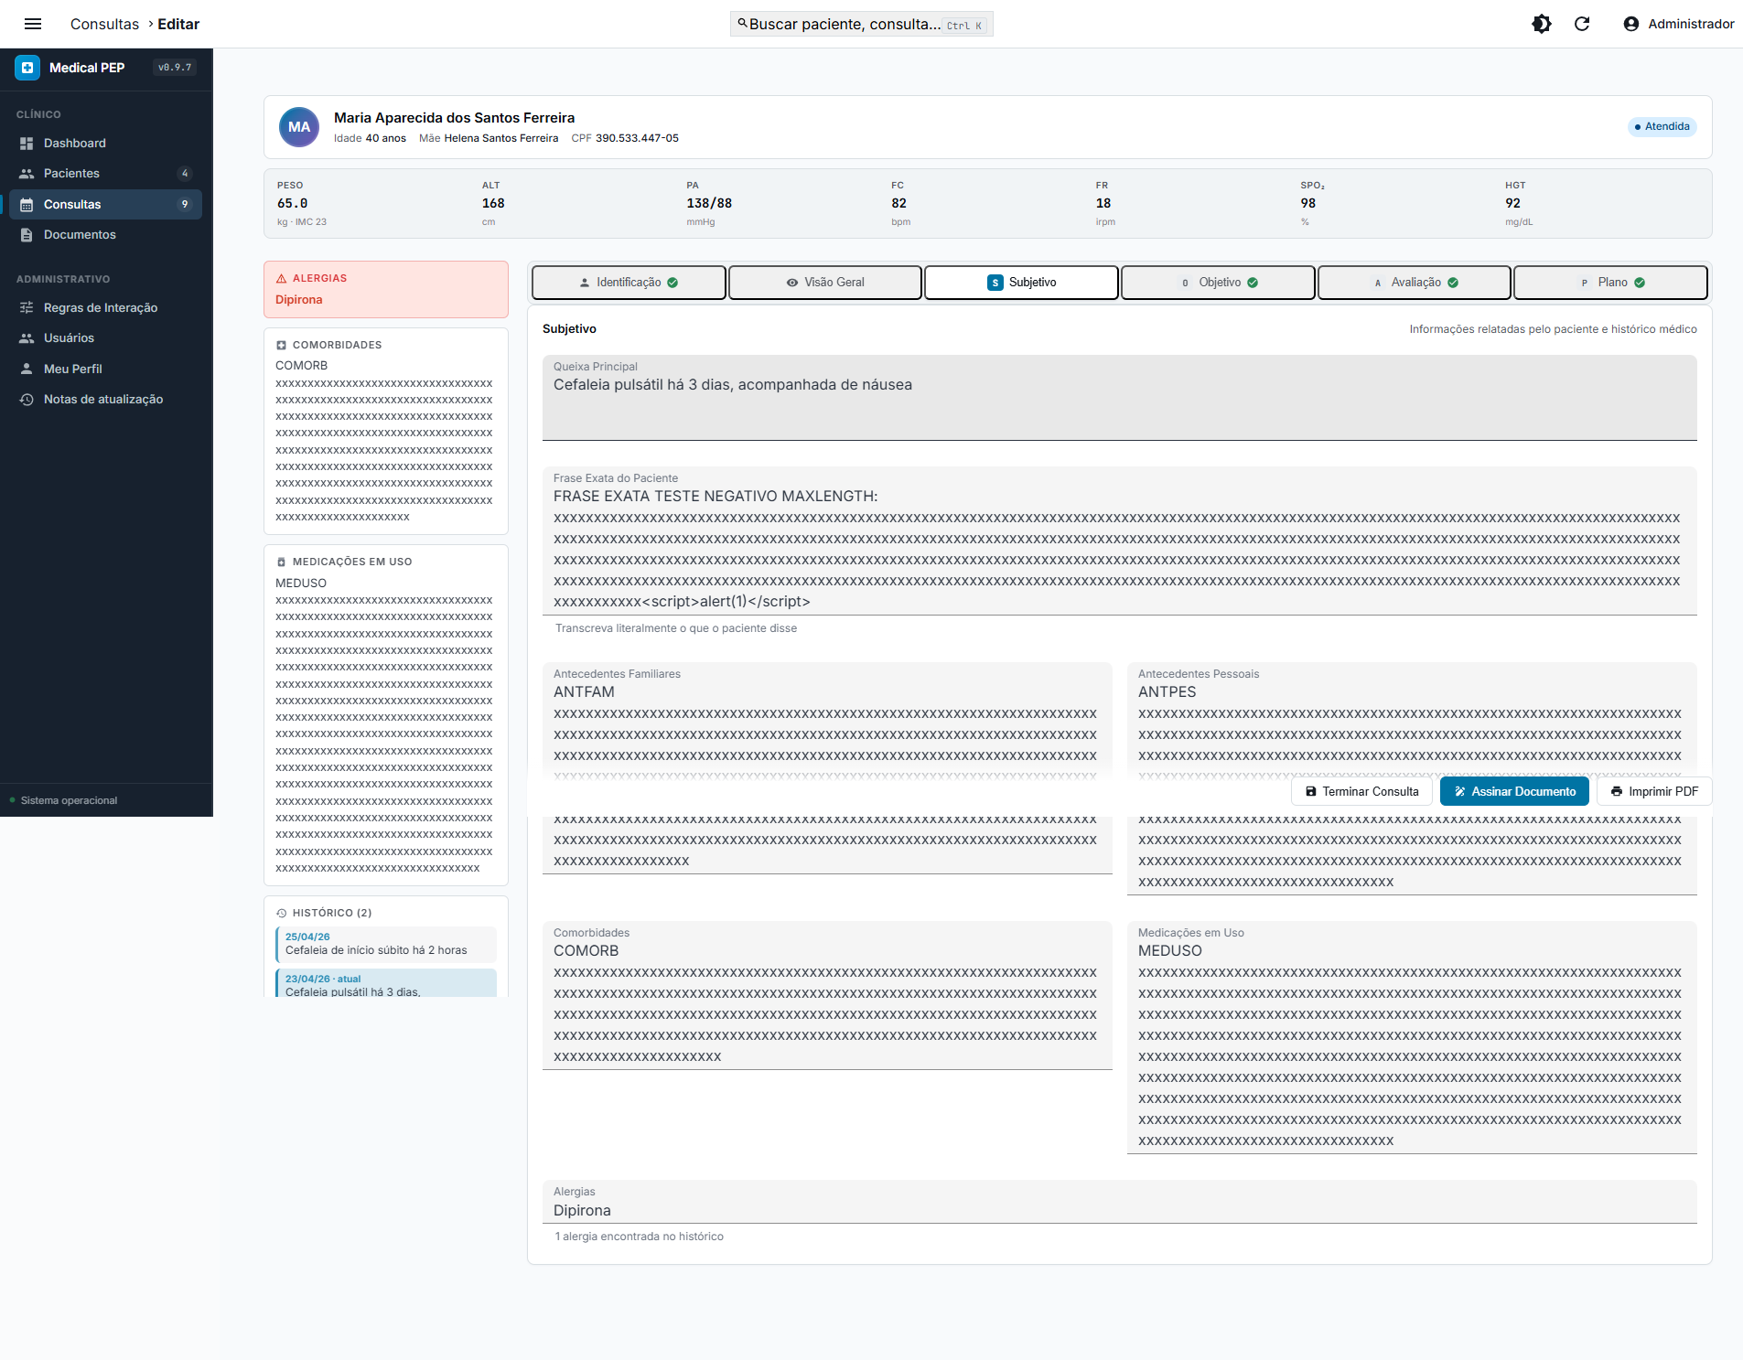Open the Administrador account icon

(x=1631, y=24)
